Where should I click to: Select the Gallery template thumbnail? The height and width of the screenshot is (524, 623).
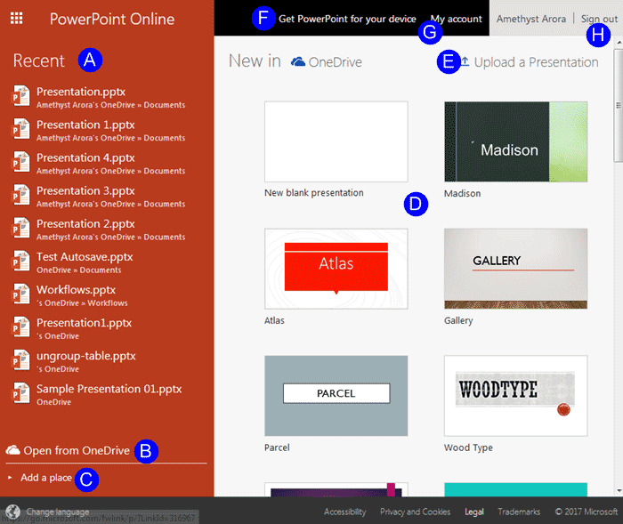pyautogui.click(x=515, y=269)
